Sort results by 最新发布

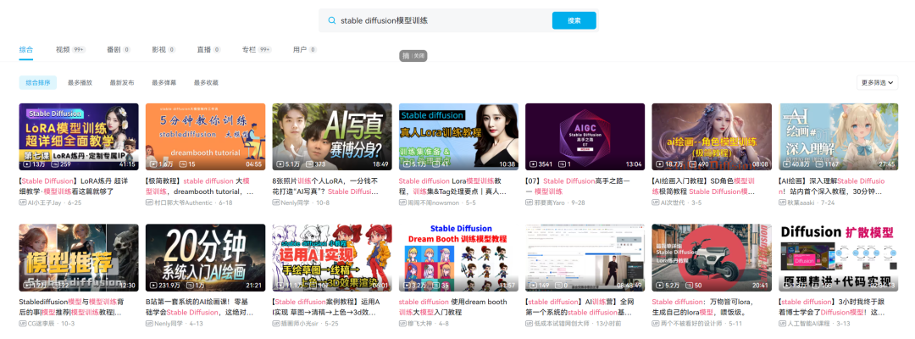(x=122, y=83)
